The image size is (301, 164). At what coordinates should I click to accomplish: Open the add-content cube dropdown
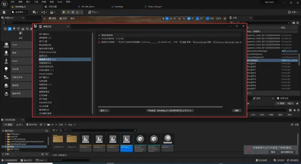click(35, 12)
